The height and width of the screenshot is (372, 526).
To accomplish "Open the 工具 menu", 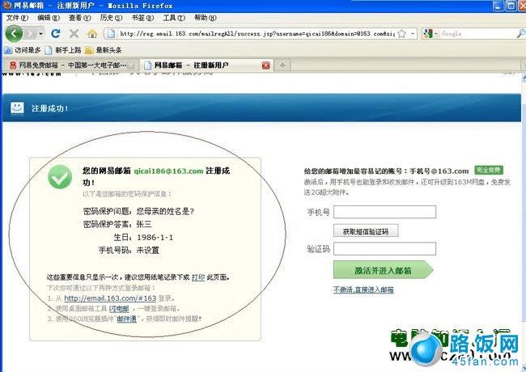I will (x=174, y=18).
